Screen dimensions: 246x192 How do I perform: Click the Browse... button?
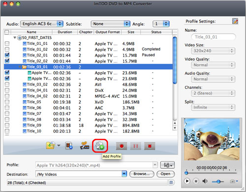[x=142, y=174]
